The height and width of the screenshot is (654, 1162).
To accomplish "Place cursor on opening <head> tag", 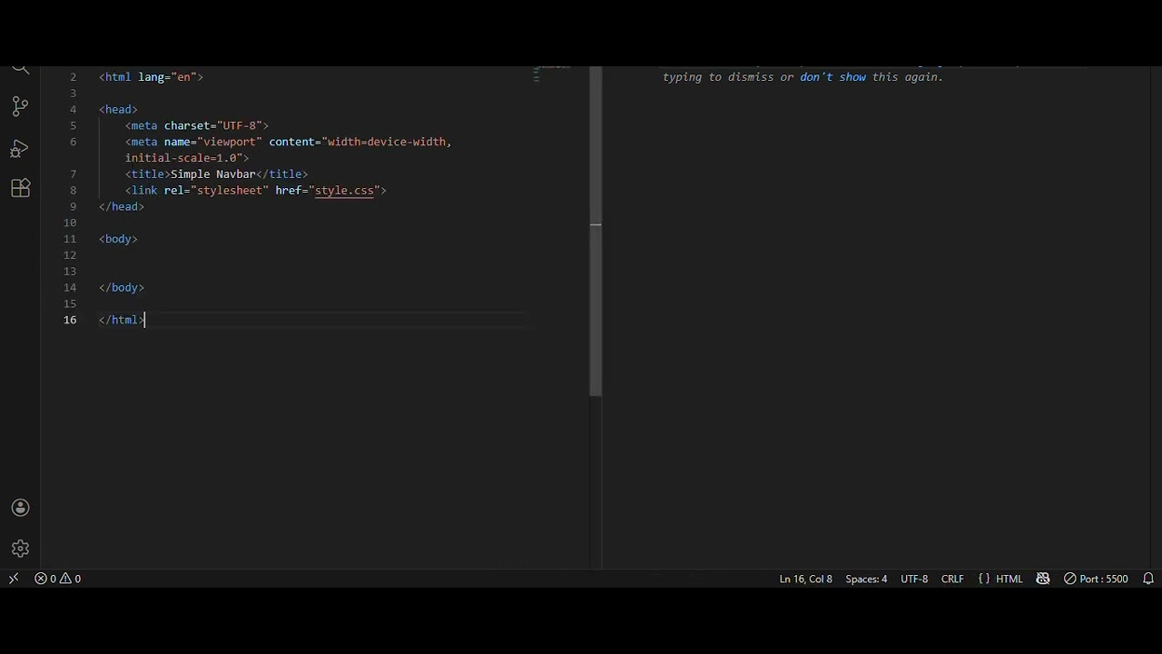I will pyautogui.click(x=118, y=110).
